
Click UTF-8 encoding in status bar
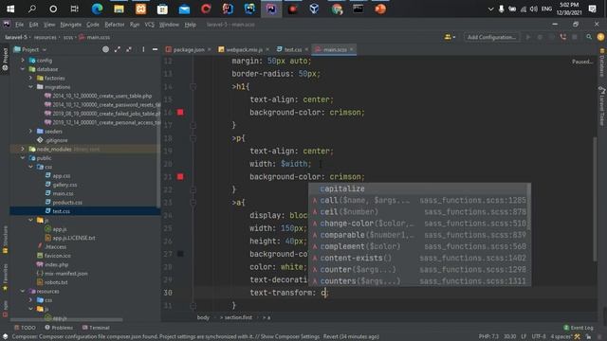click(539, 337)
